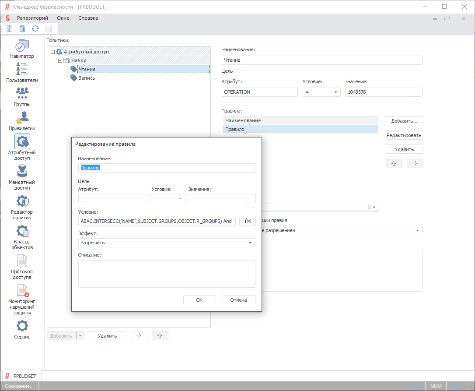This screenshot has height=391, width=475.
Task: Open the Привилегии sidebar section
Action: pos(22,121)
